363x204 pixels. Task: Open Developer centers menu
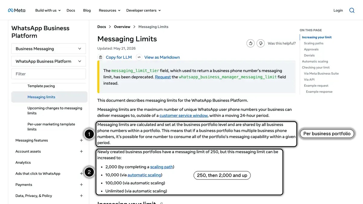pyautogui.click(x=143, y=10)
